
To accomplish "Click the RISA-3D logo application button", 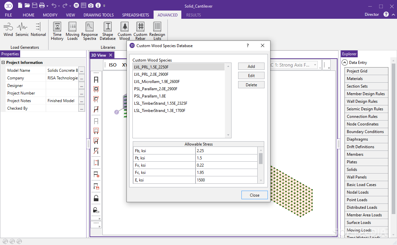I will [x=9, y=6].
